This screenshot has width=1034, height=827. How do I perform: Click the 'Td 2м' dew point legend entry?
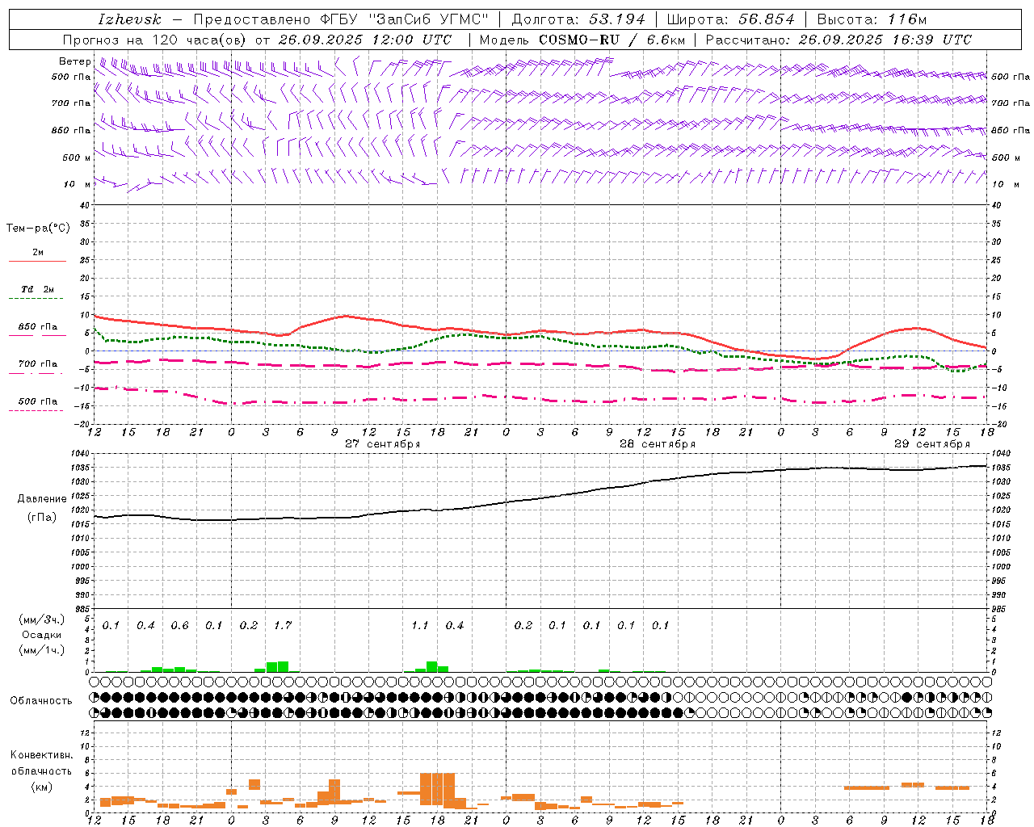(x=38, y=289)
